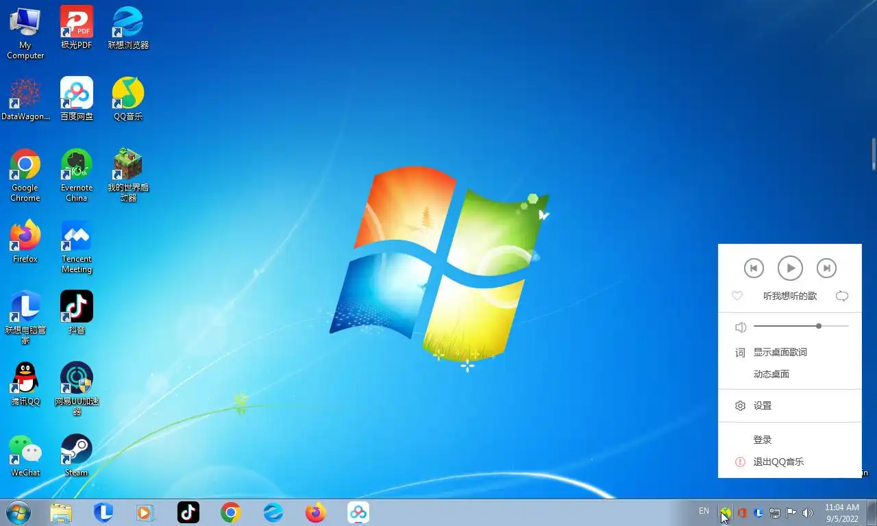Play music in QQ Music tray menu
Screen dimensions: 877x526
790,268
